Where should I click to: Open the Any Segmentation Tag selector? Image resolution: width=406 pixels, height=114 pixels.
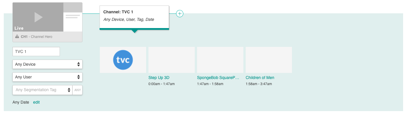(x=43, y=90)
